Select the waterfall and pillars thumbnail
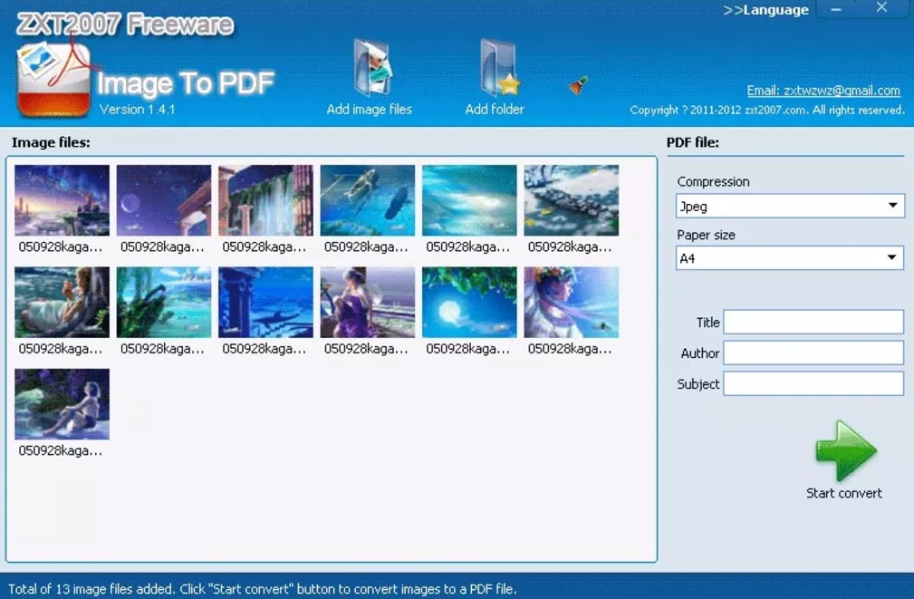 (x=265, y=200)
